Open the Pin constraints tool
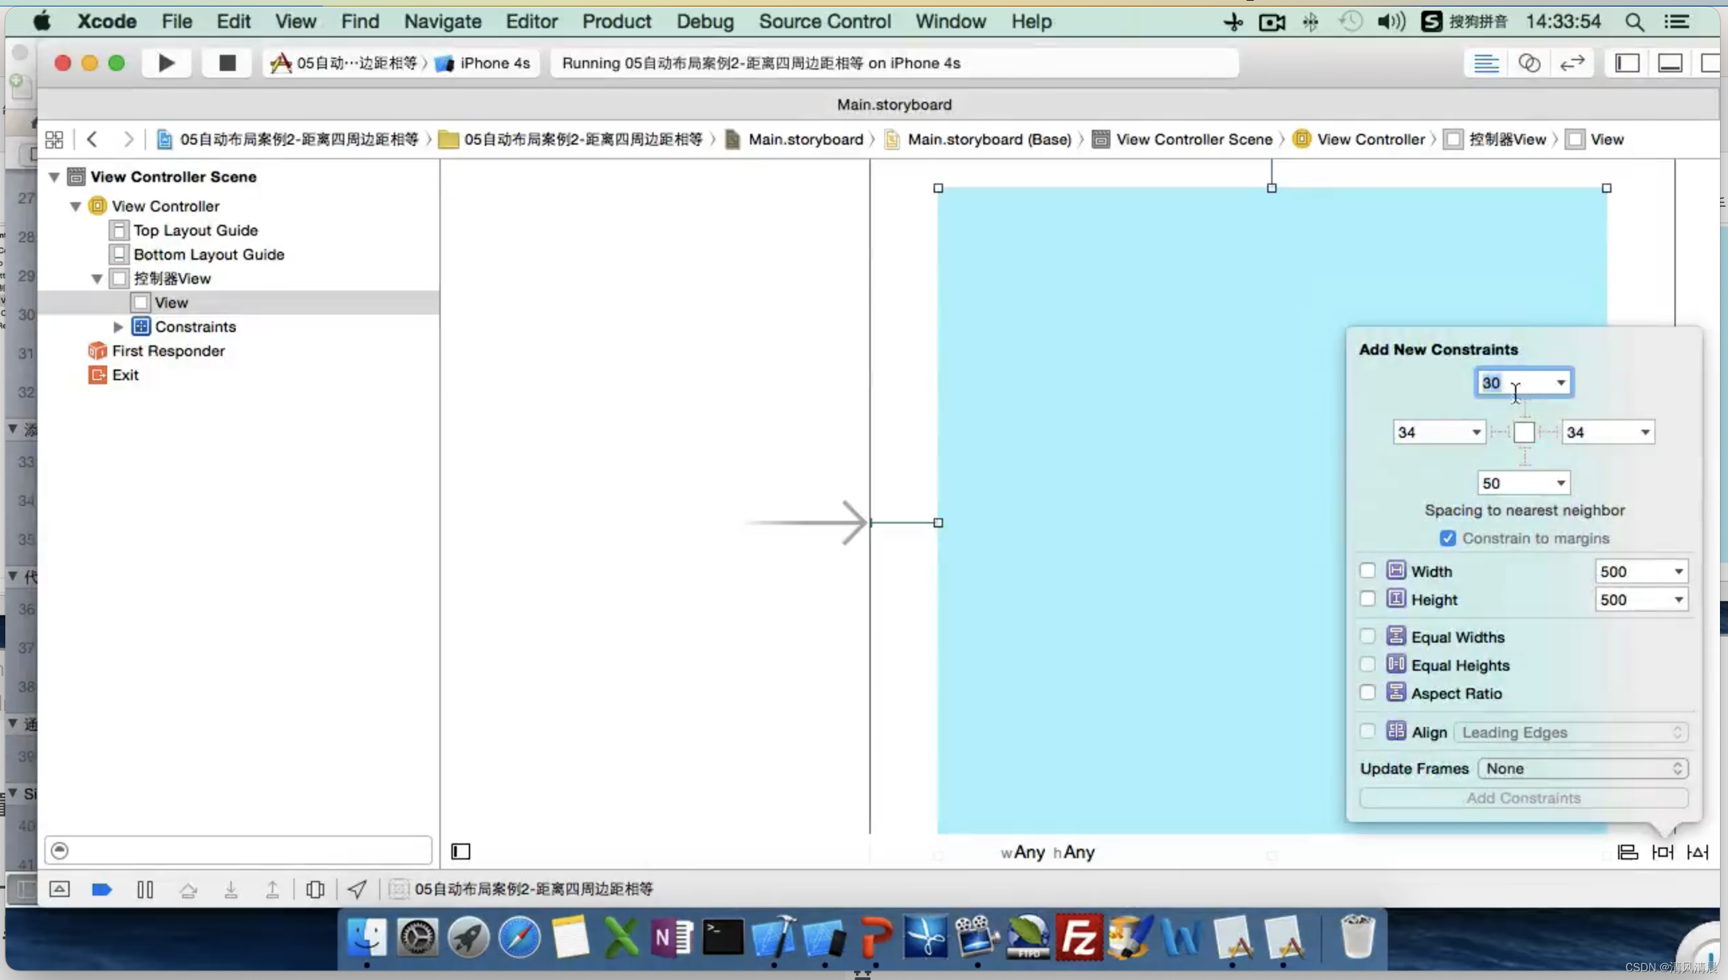The width and height of the screenshot is (1728, 980). pos(1662,852)
